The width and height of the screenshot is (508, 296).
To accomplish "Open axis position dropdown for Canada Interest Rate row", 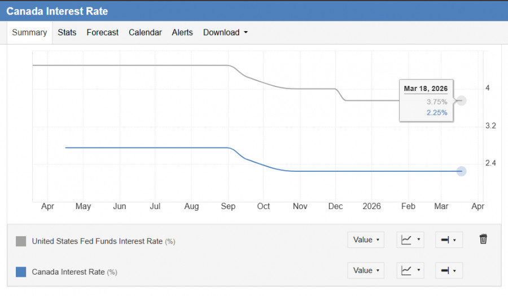I will pyautogui.click(x=449, y=271).
